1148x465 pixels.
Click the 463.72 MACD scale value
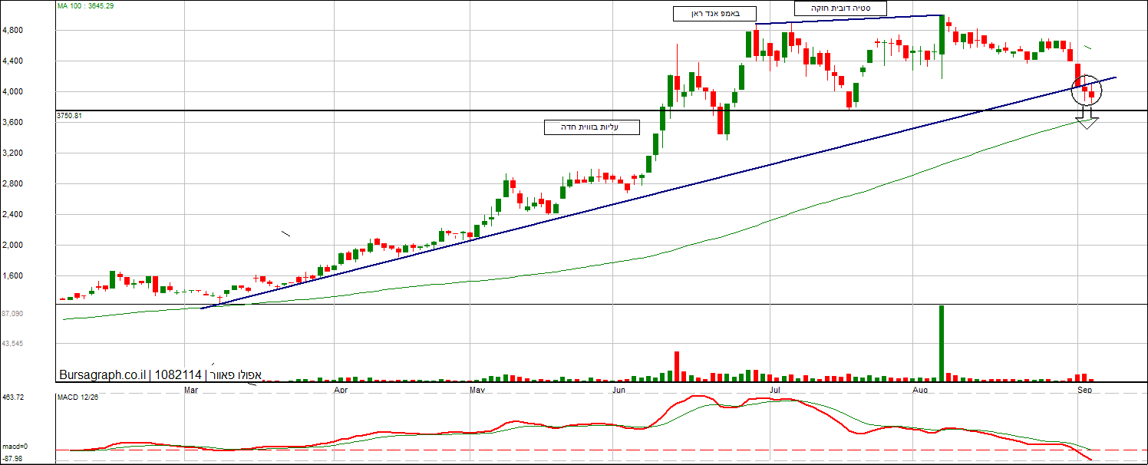(x=12, y=397)
